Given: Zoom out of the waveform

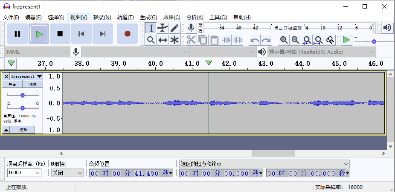Looking at the screenshot, I should coord(295,40).
